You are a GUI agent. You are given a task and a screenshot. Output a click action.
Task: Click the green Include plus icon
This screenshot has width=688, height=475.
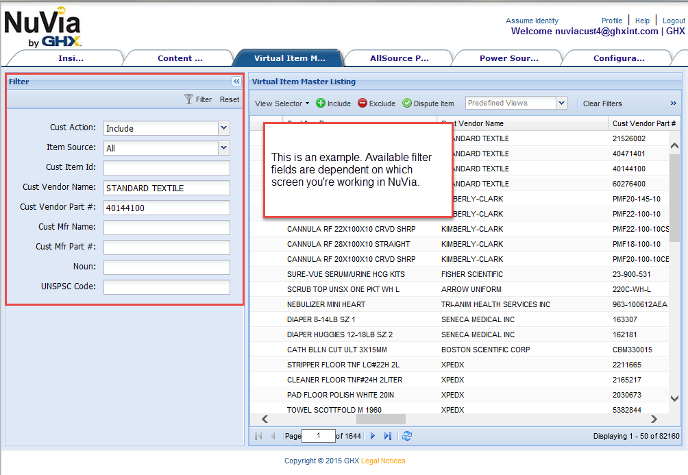321,103
